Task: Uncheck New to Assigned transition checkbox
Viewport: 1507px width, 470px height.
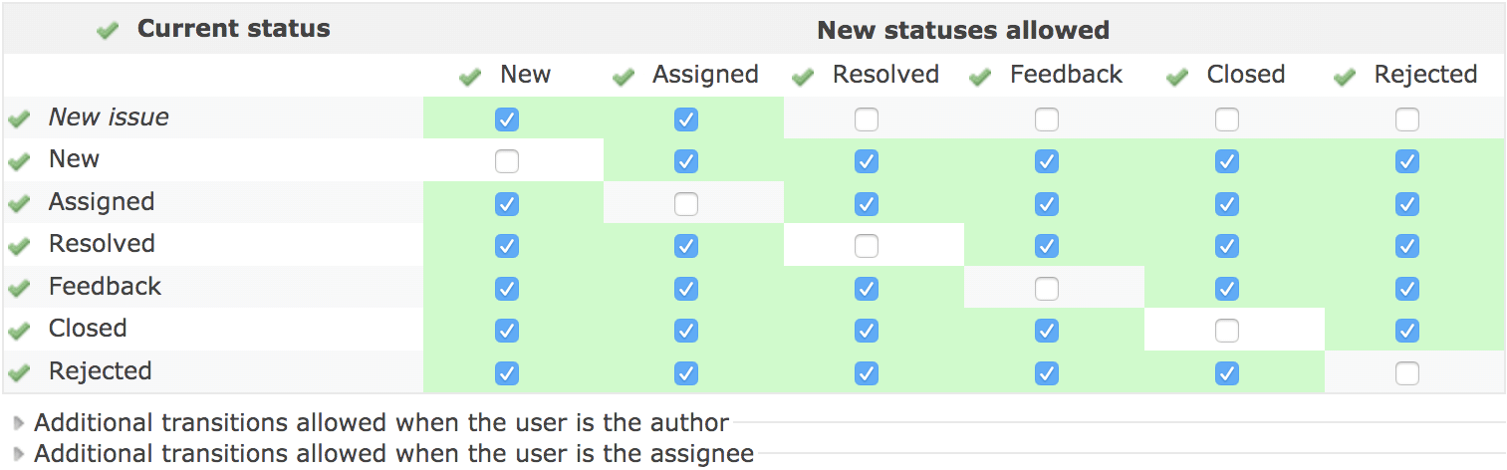Action: pyautogui.click(x=686, y=161)
